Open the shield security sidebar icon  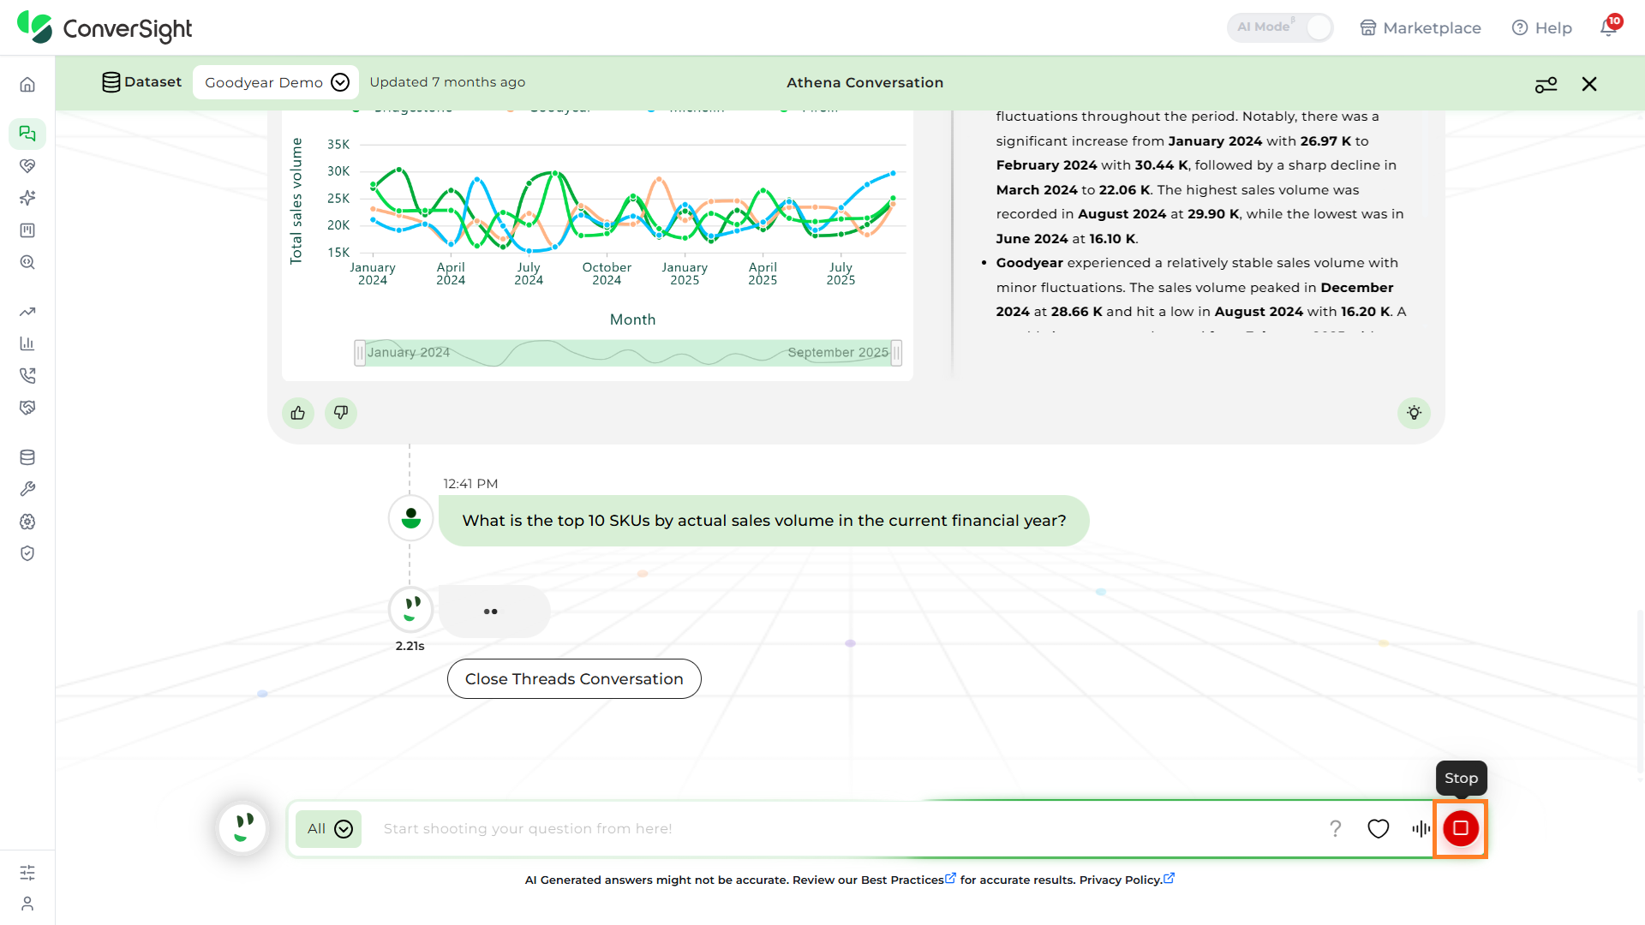27,553
